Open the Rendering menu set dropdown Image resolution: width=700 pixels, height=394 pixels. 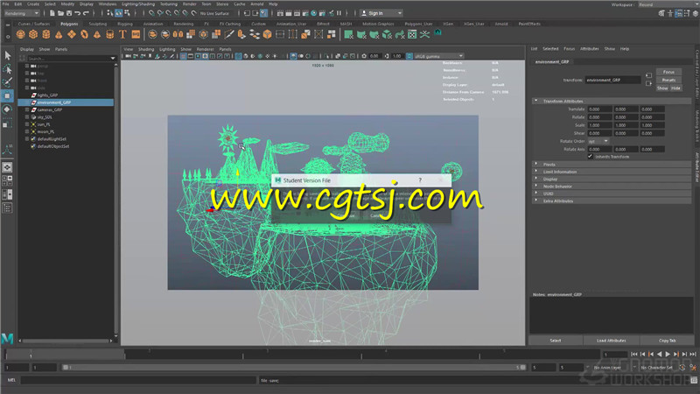[21, 13]
